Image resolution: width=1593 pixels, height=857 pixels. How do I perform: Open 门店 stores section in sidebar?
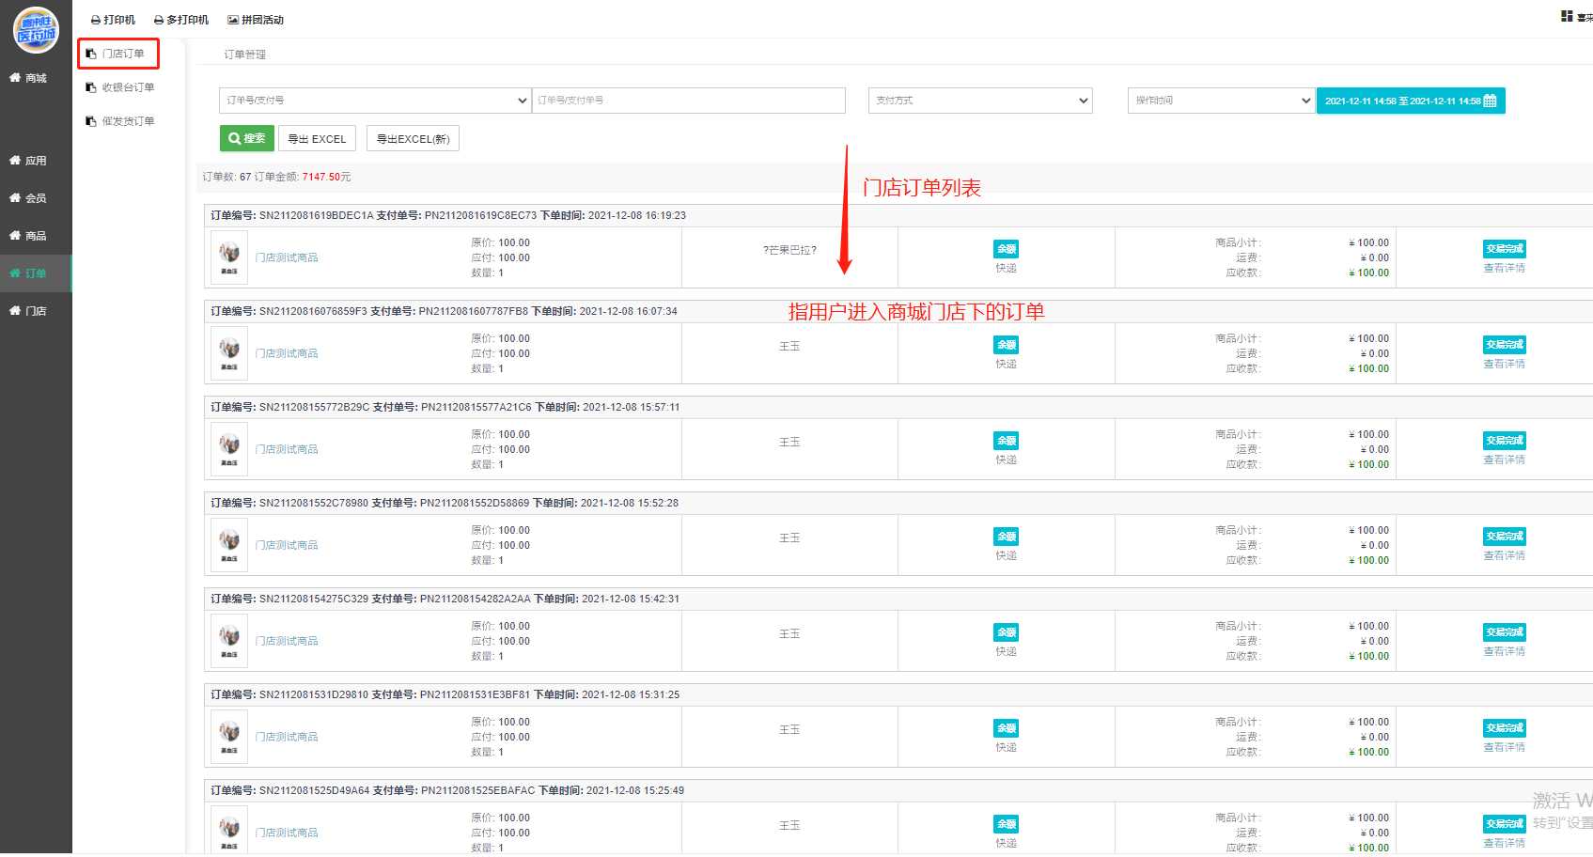point(36,311)
